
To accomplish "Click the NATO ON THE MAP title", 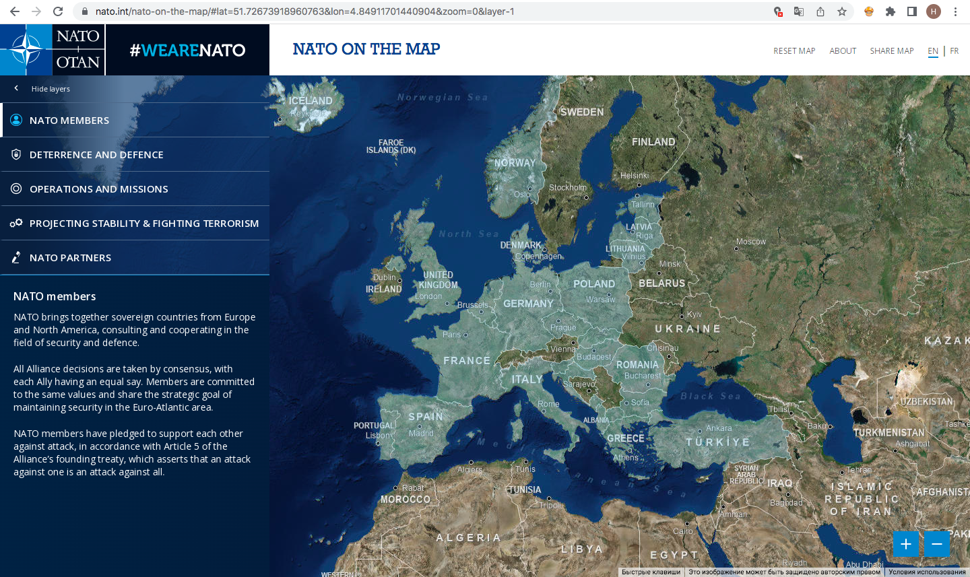I will [366, 49].
